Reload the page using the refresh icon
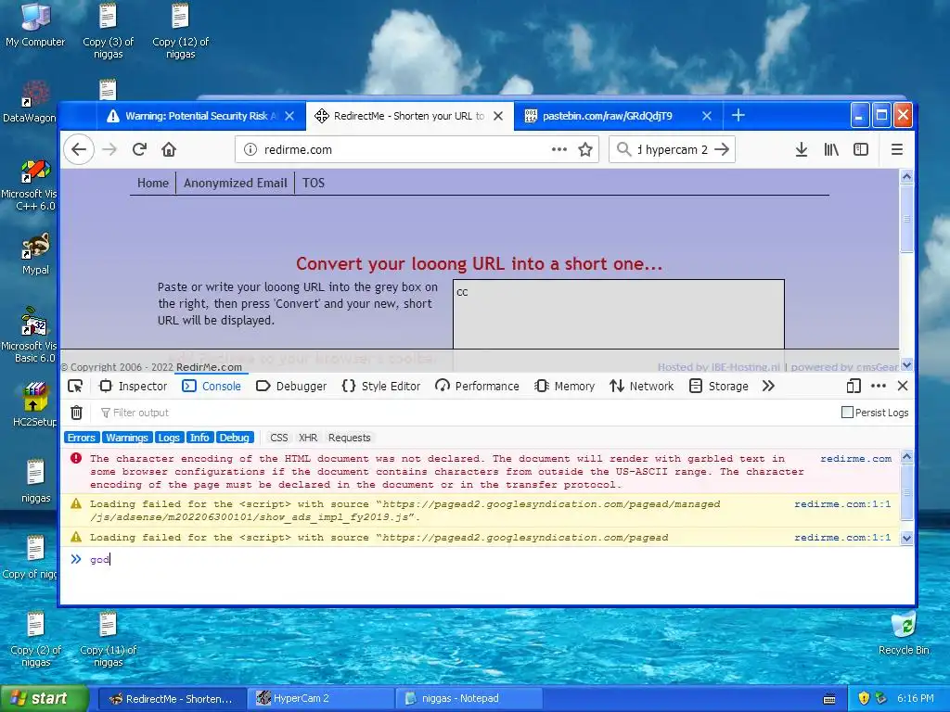 [139, 149]
